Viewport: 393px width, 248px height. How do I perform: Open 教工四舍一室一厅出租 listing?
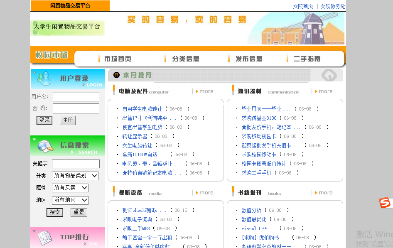tap(147, 238)
